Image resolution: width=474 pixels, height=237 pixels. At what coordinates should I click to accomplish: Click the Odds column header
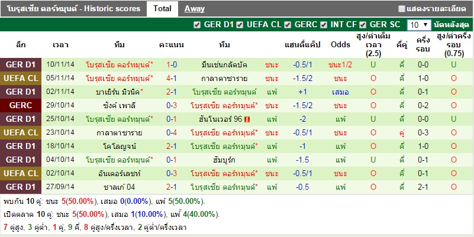point(340,45)
